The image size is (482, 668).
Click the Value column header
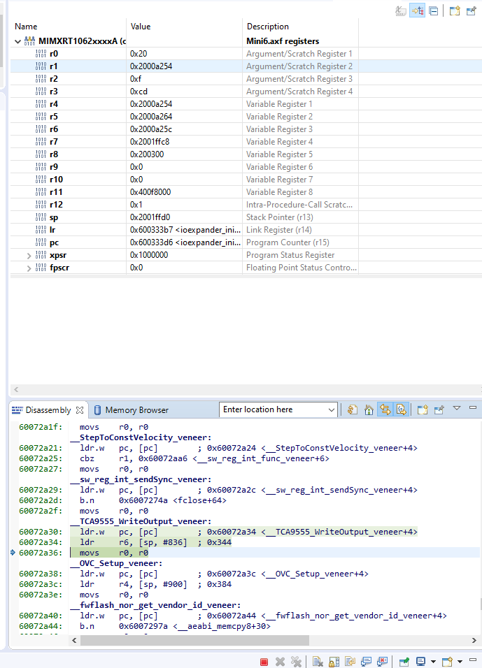(x=141, y=27)
